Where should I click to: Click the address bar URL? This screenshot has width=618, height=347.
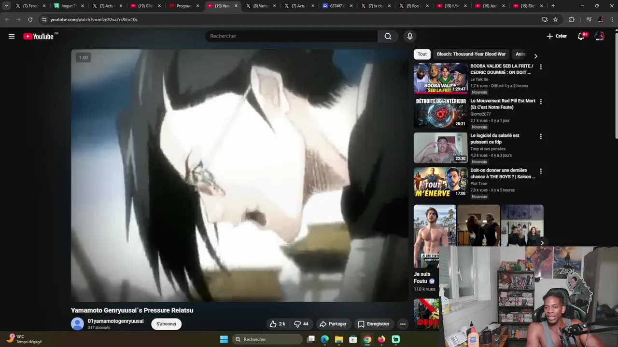(94, 19)
